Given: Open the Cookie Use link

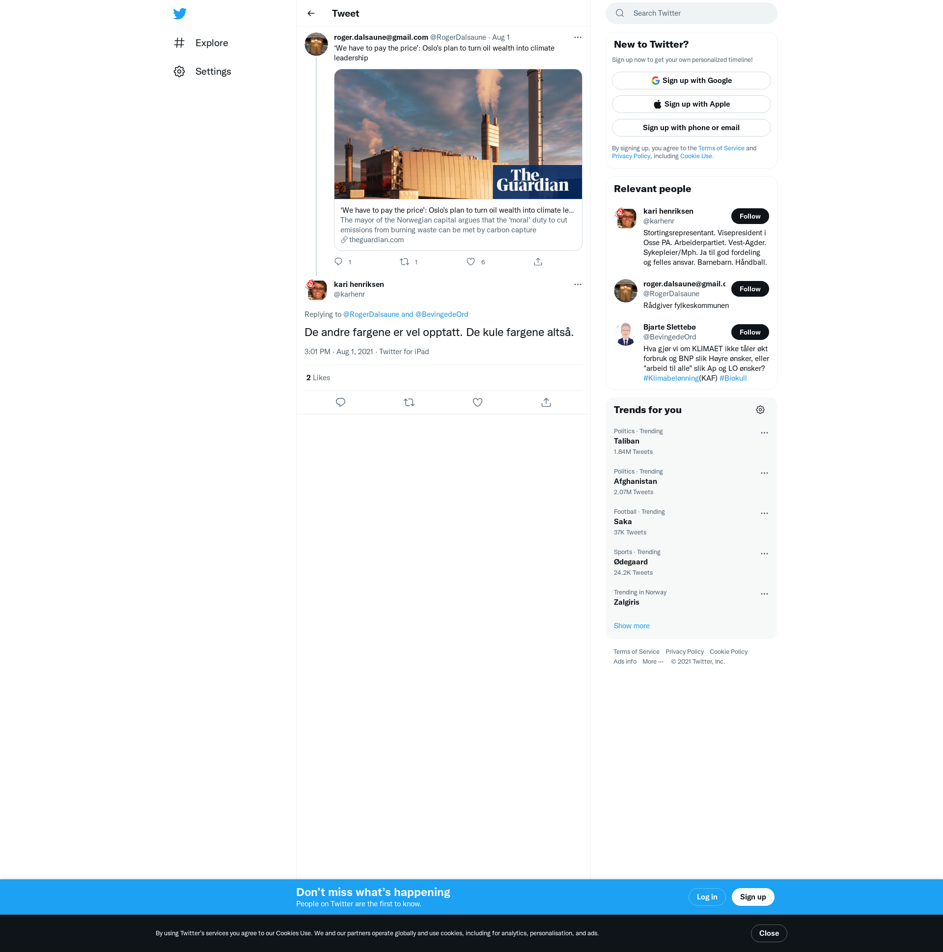Looking at the screenshot, I should click(x=696, y=156).
